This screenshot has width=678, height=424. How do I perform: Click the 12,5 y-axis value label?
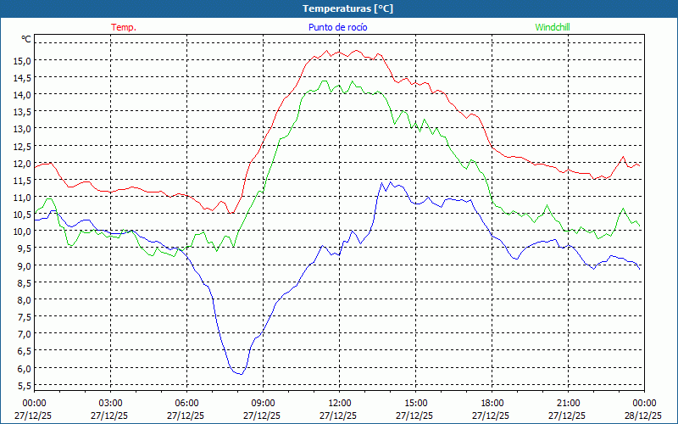[x=21, y=146]
